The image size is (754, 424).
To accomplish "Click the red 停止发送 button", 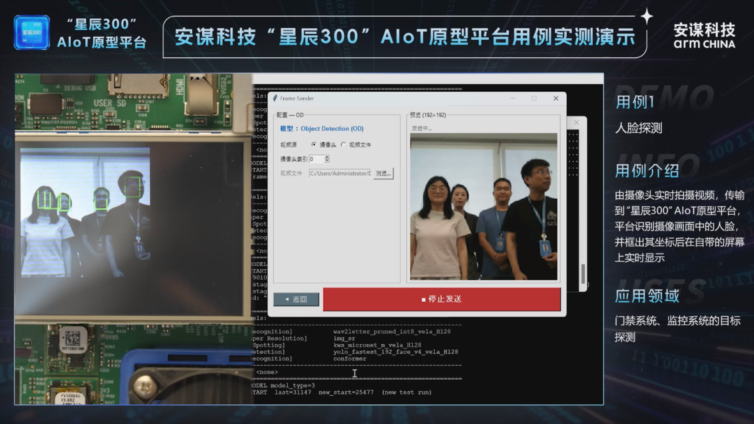I will 442,299.
